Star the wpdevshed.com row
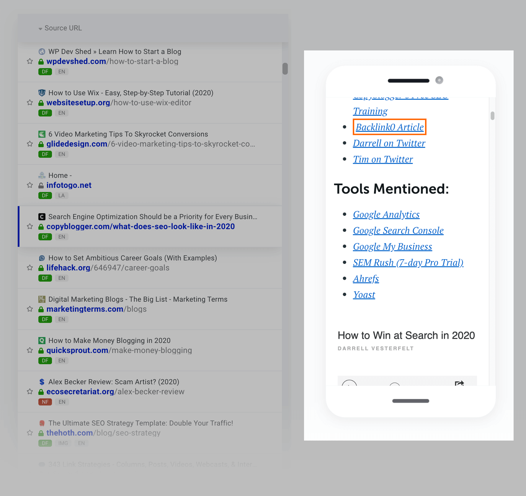526x496 pixels. coord(30,61)
